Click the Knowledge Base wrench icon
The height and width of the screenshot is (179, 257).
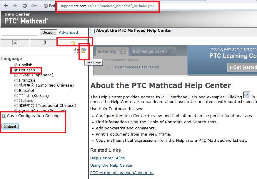click(170, 51)
